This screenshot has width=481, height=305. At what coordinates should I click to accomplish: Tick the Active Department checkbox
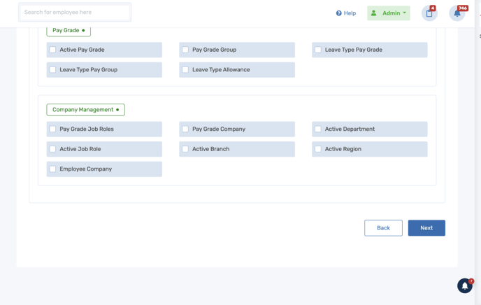[x=318, y=129]
